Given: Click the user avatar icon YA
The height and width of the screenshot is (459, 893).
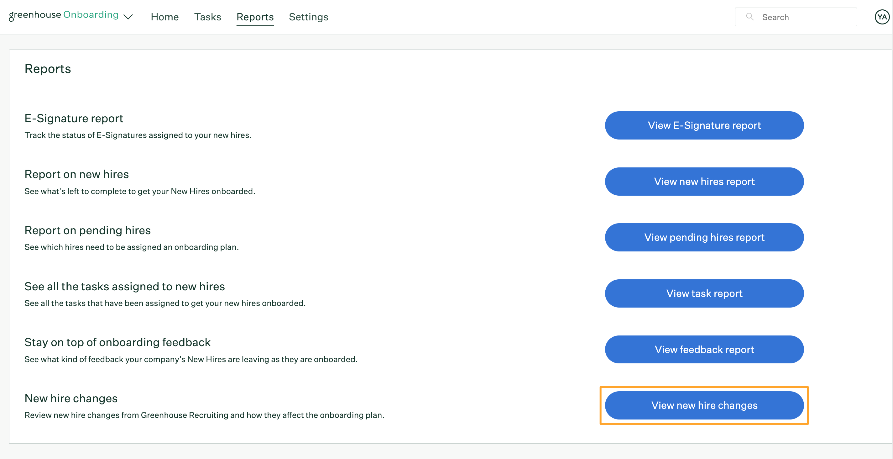Looking at the screenshot, I should (881, 16).
